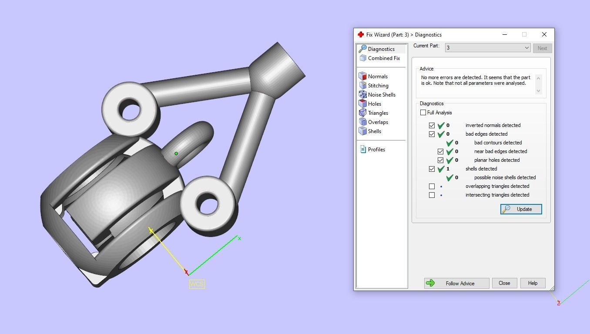Click the WCS label in the viewport
590x334 pixels.
197,284
